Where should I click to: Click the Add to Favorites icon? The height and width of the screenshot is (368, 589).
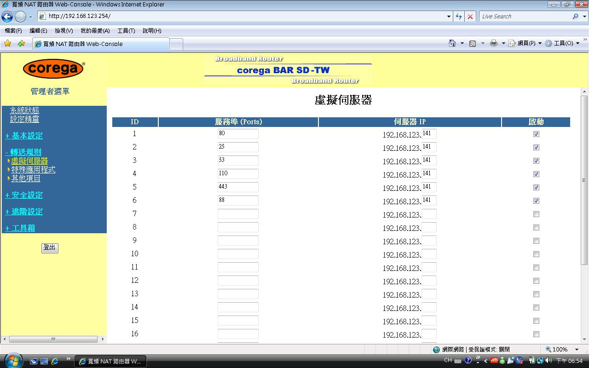(21, 44)
